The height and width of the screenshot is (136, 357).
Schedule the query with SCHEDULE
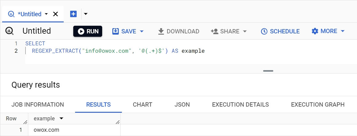pos(280,31)
